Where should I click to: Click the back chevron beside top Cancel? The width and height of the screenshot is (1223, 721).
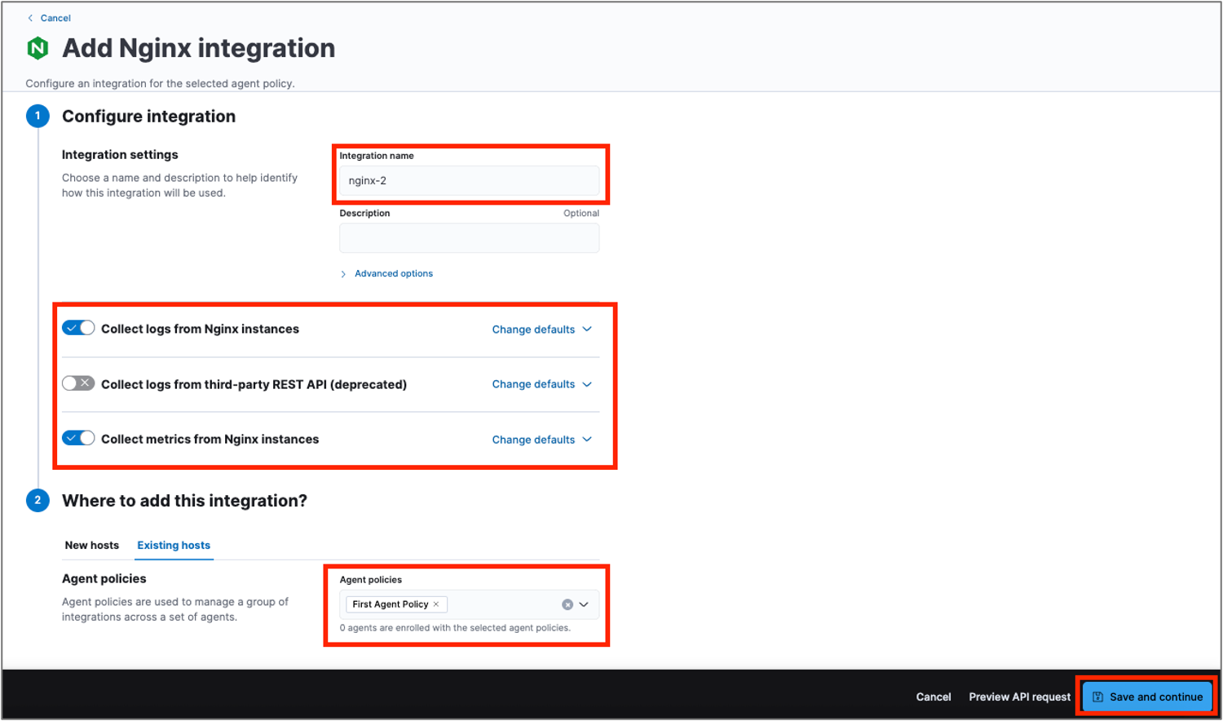30,18
